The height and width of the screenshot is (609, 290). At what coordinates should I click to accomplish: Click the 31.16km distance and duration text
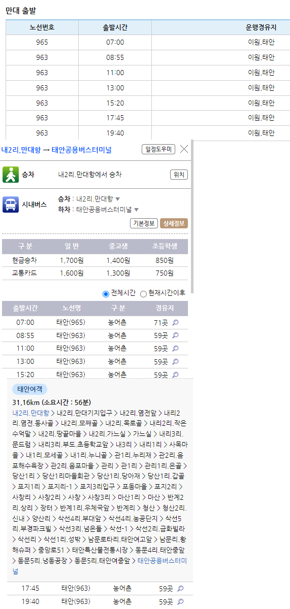[51, 402]
